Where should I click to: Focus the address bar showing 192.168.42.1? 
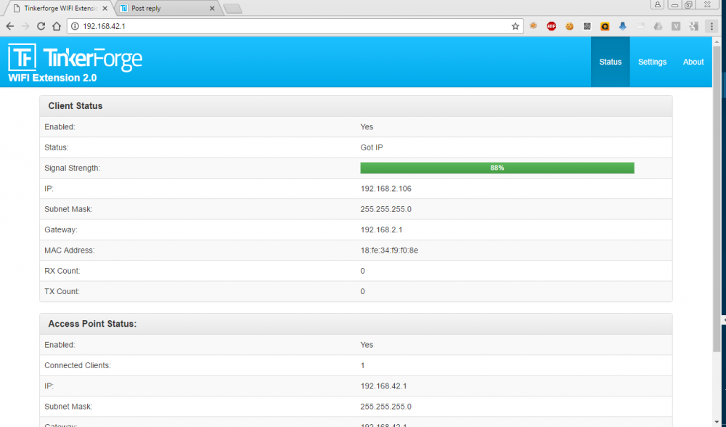290,26
